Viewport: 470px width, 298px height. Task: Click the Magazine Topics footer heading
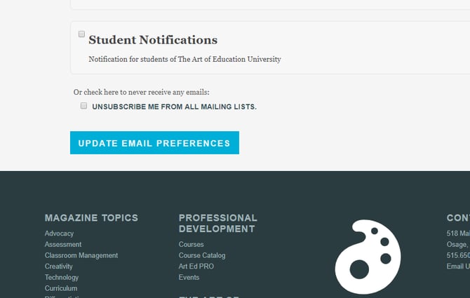tap(91, 218)
